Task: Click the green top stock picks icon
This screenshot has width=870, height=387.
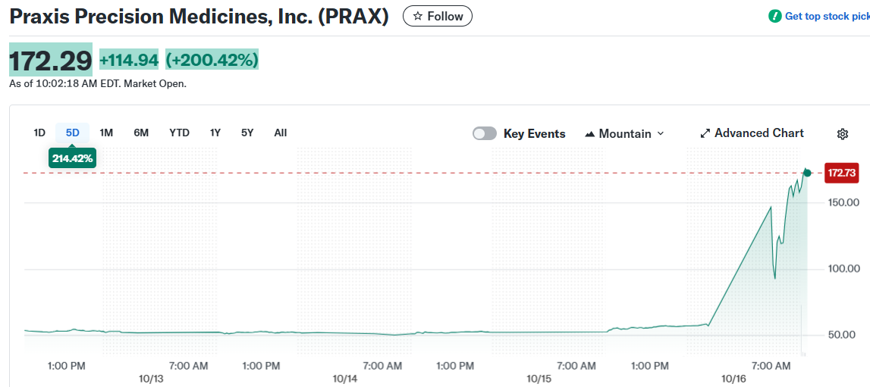Action: (775, 16)
